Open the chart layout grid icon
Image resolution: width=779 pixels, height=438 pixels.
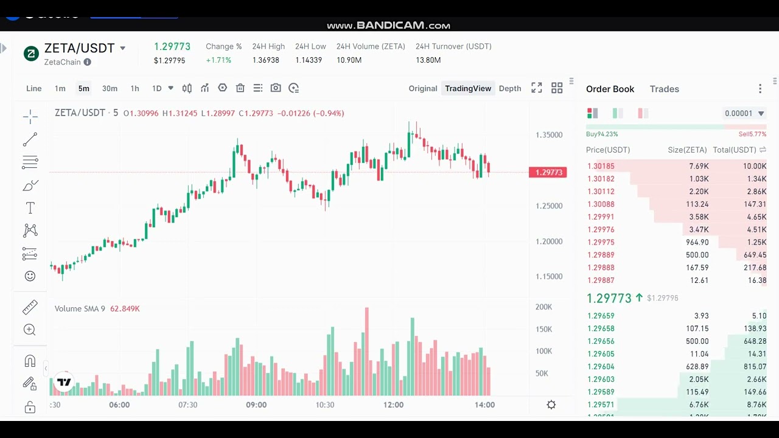(557, 88)
